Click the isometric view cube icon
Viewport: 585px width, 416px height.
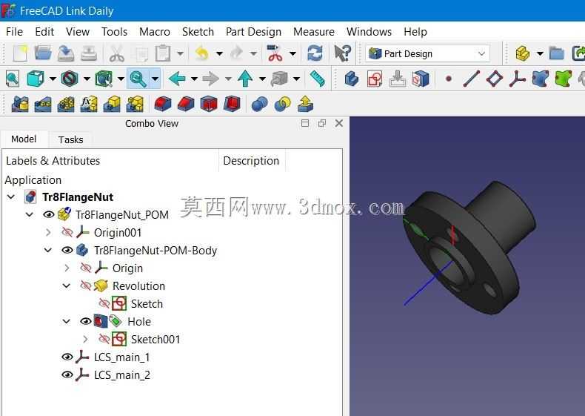pos(36,79)
